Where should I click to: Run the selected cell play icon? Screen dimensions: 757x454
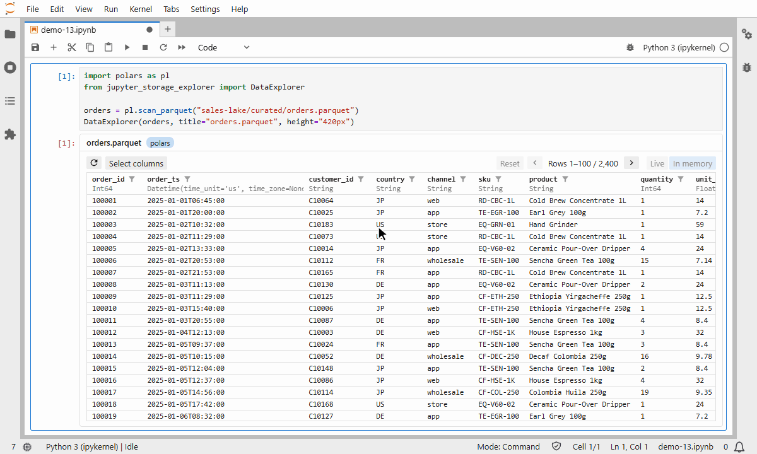[x=127, y=47]
